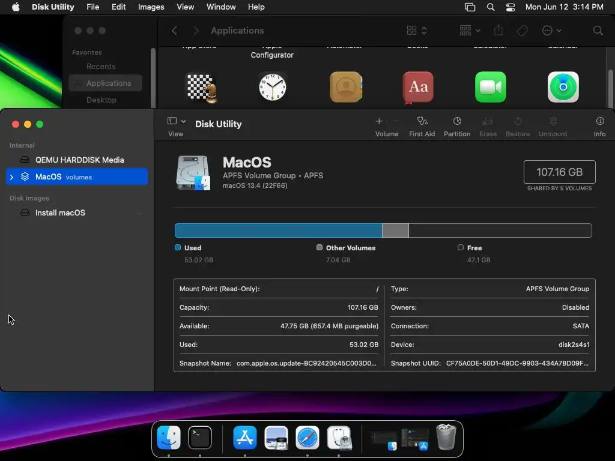
Task: Open the Partition tool in Disk Utility
Action: tap(457, 127)
